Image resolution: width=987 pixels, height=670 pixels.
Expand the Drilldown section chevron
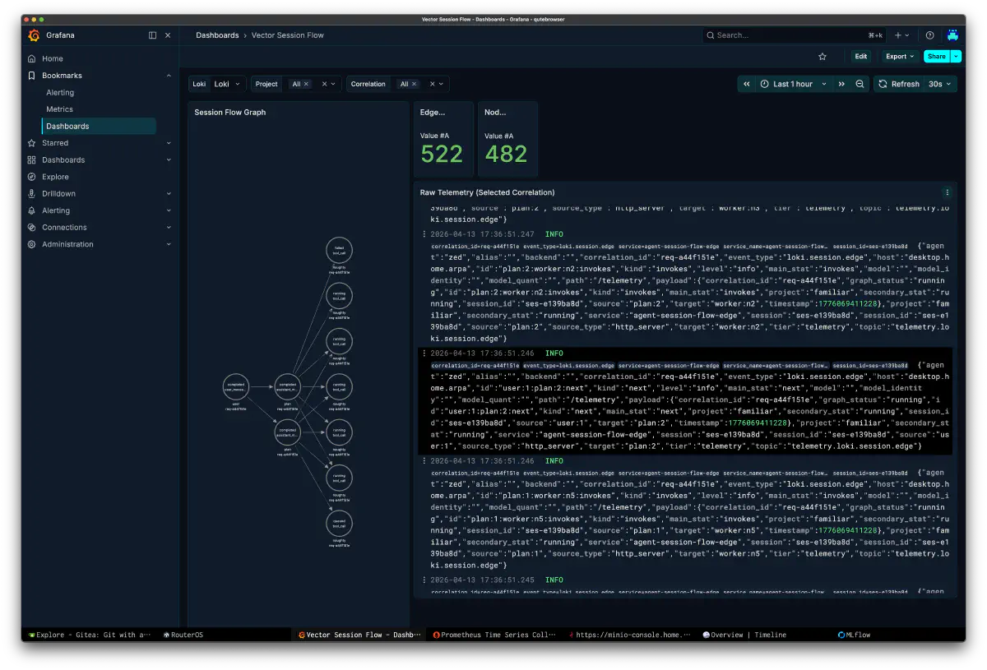(x=169, y=193)
